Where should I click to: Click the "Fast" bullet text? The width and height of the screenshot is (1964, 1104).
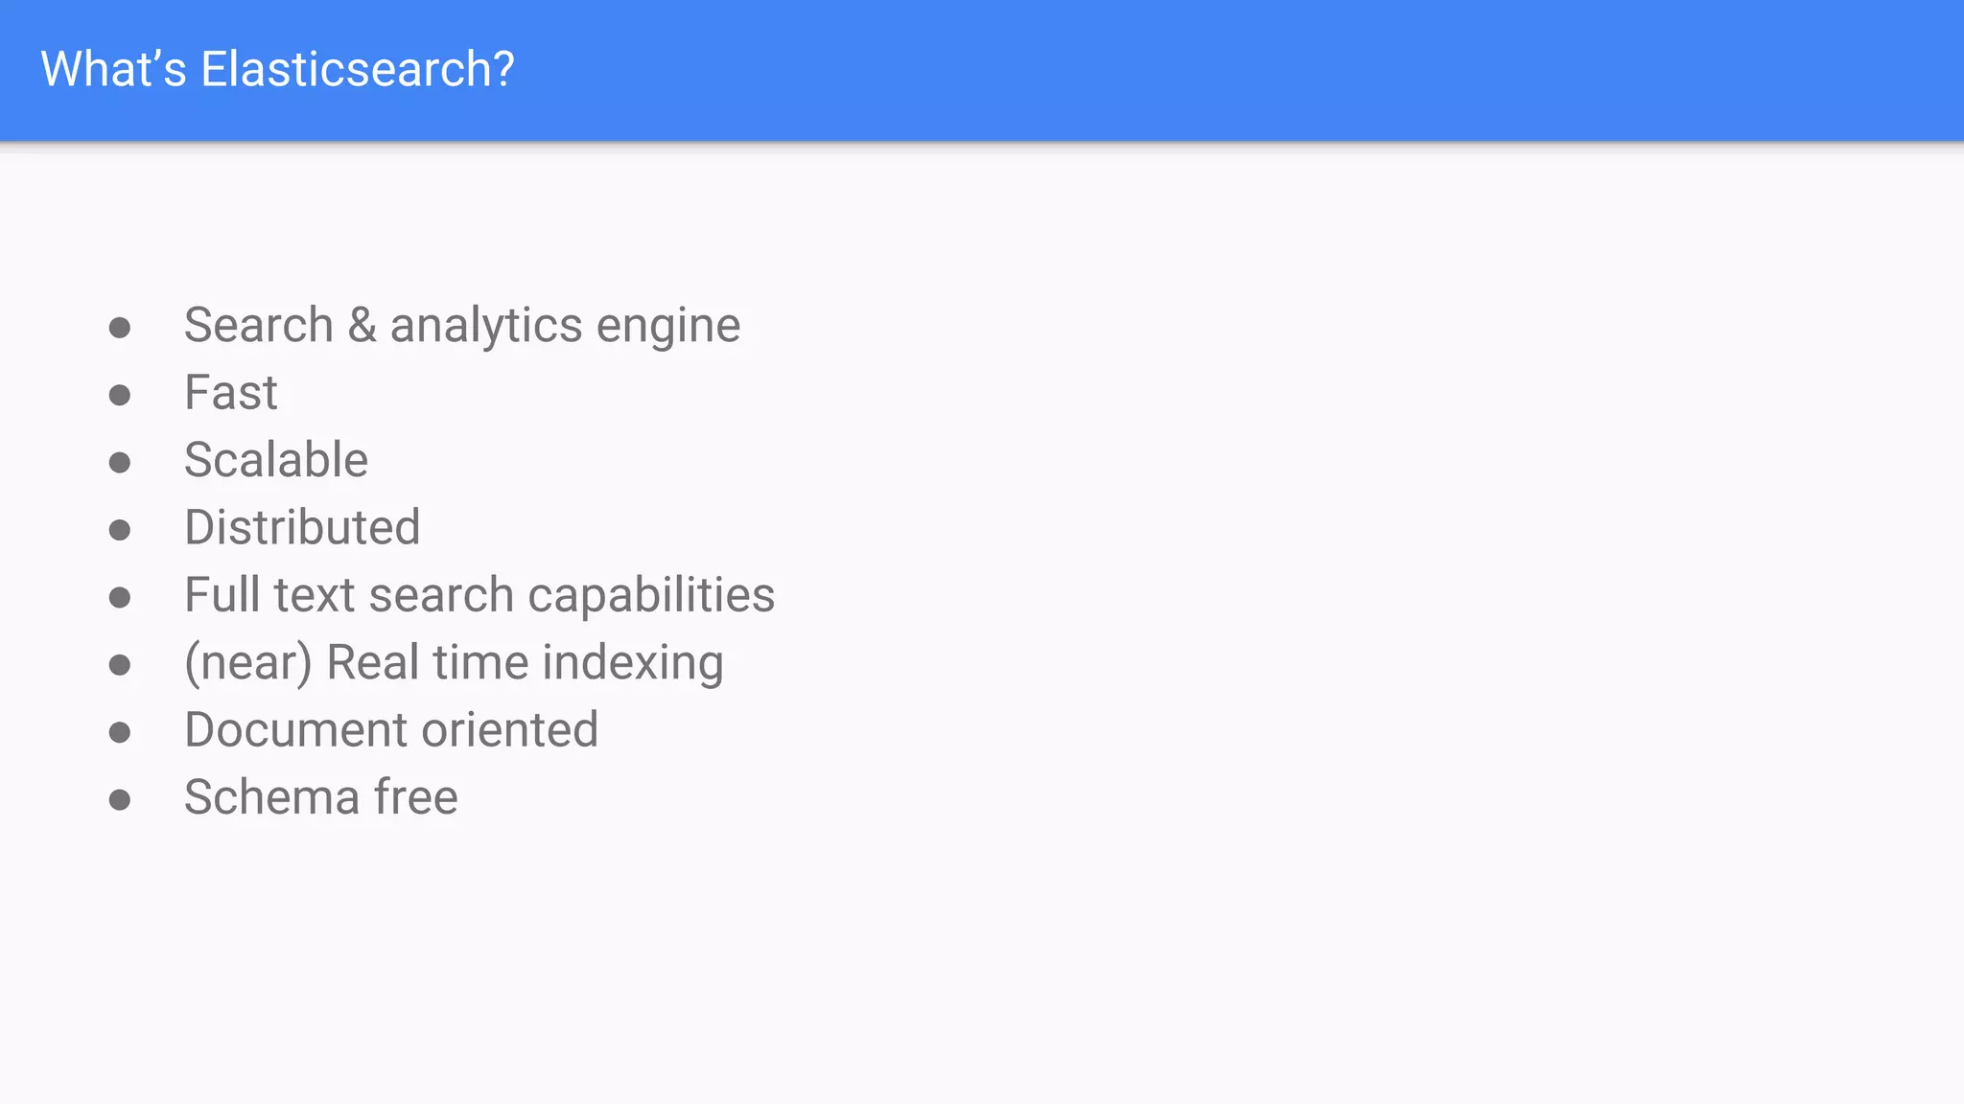click(230, 393)
